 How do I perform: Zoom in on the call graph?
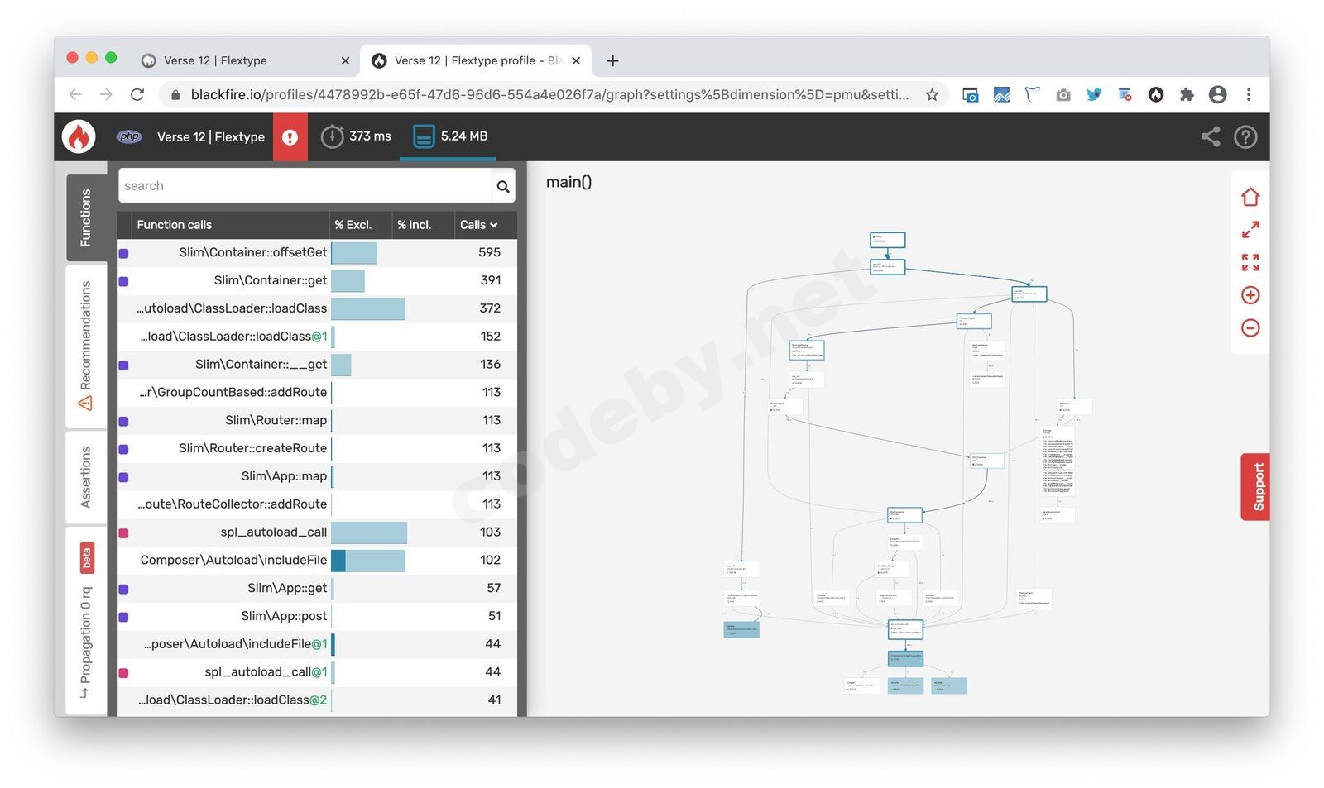tap(1250, 295)
